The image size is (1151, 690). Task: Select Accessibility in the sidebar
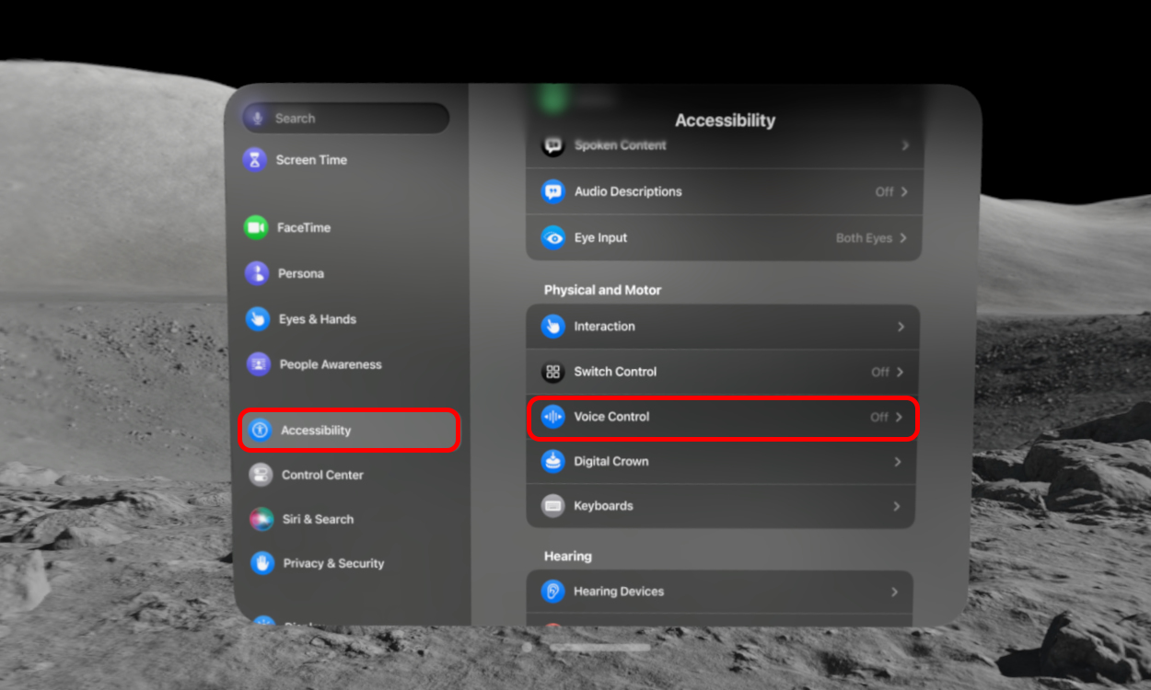(x=316, y=430)
